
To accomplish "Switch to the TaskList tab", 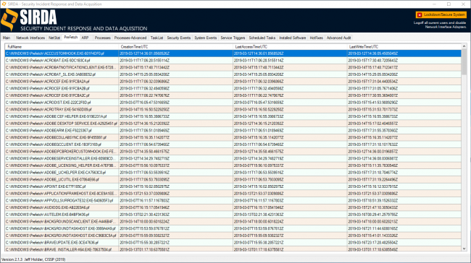I will [x=157, y=38].
